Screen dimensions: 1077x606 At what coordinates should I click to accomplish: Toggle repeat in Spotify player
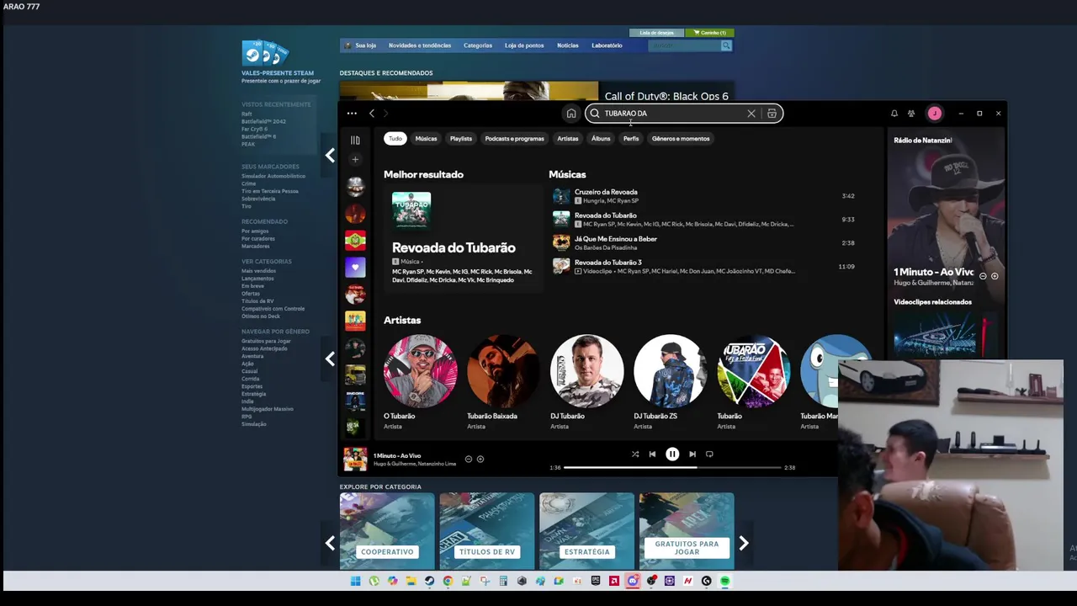coord(709,454)
